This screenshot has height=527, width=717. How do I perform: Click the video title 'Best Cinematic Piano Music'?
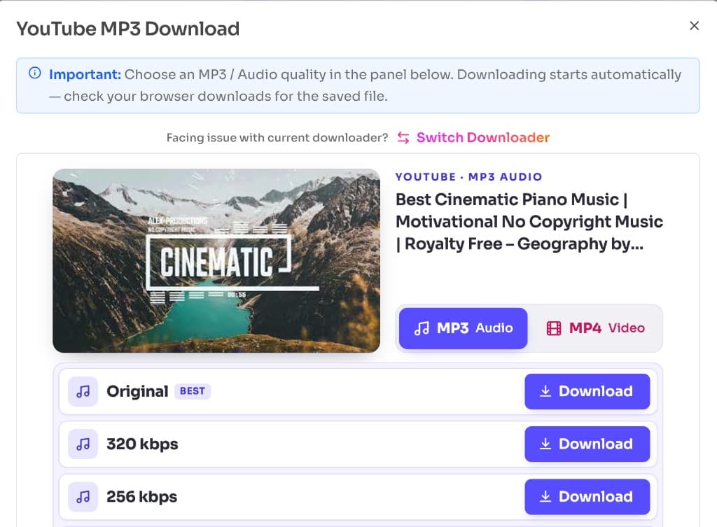(x=529, y=222)
